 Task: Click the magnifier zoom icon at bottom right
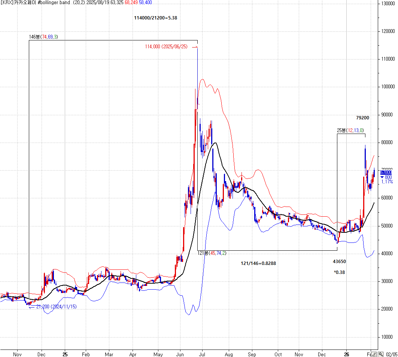[380, 354]
